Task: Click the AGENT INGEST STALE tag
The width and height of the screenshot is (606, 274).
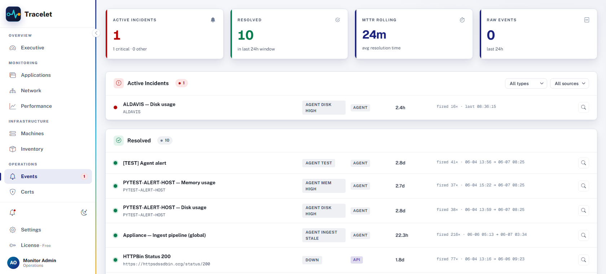Action: [324, 235]
